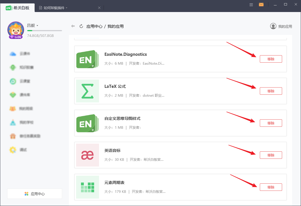Click the LaTeX sigma app icon
This screenshot has height=206, width=301.
point(88,91)
